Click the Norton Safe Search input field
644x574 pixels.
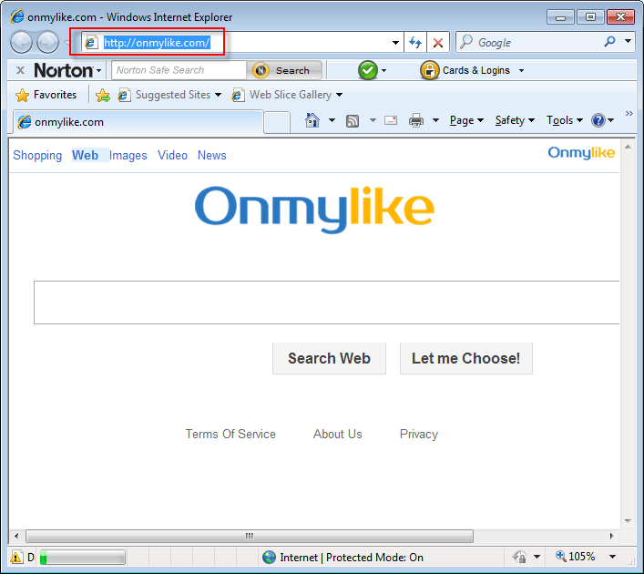[179, 70]
